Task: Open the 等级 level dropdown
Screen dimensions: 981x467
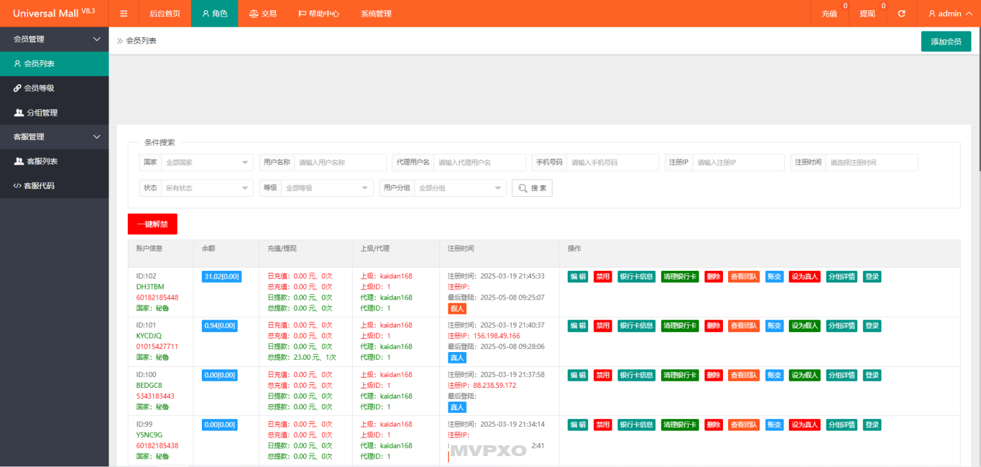Action: pos(327,188)
